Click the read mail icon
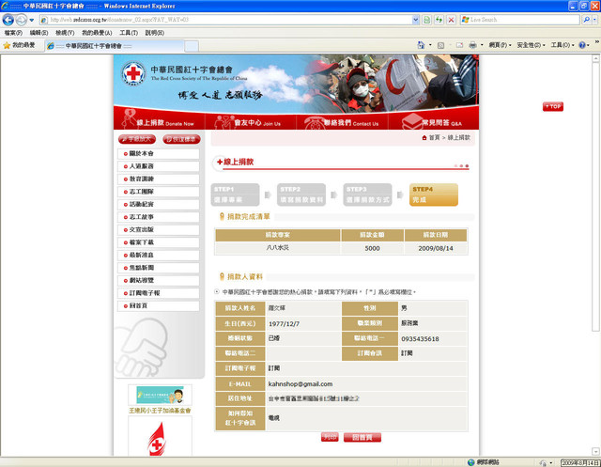 click(459, 45)
